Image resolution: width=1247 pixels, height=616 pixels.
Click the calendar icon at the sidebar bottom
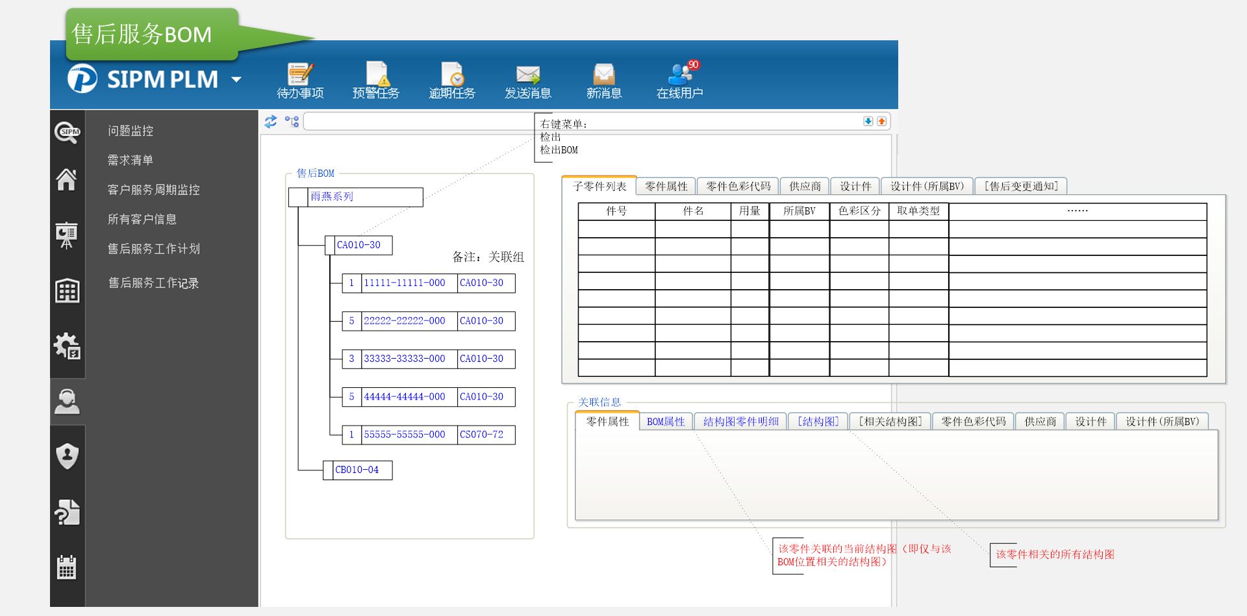coord(67,567)
